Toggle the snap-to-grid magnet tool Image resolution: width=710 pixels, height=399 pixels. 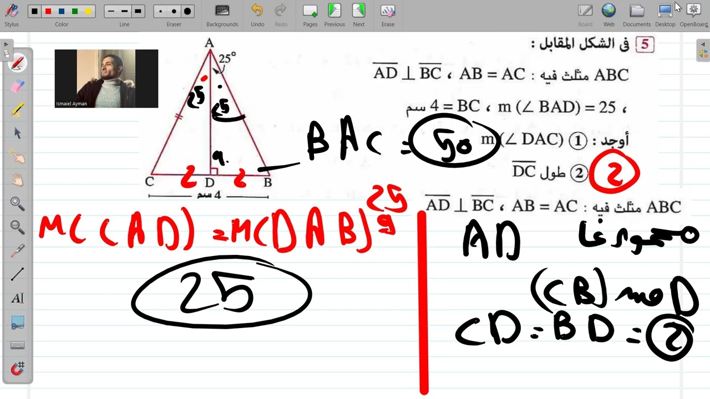(18, 369)
